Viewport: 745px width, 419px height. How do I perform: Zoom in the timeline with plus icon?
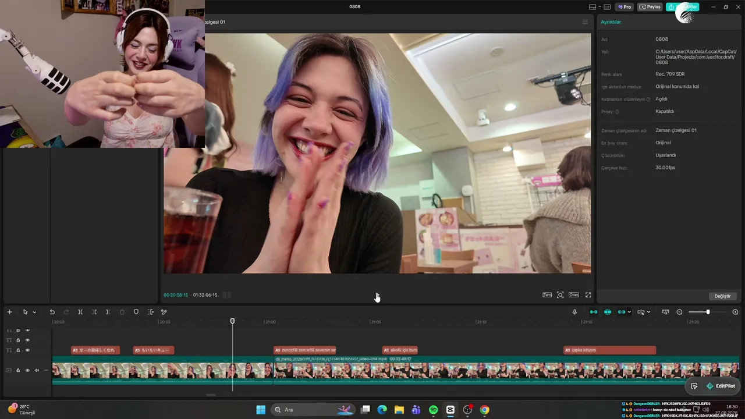[735, 312]
